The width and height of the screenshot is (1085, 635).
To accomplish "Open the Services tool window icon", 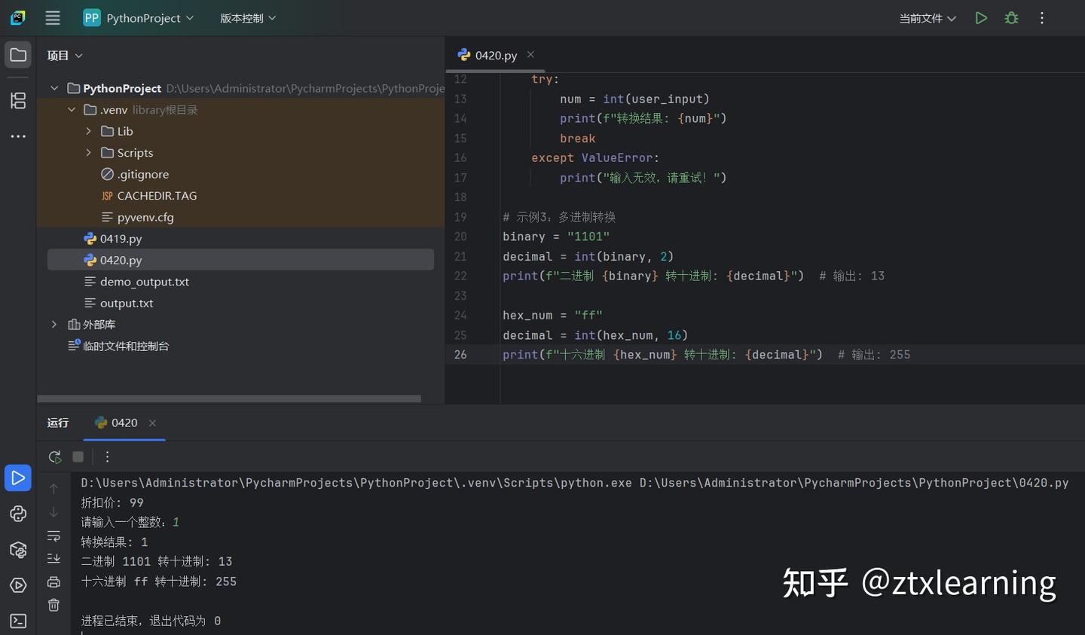I will click(18, 585).
